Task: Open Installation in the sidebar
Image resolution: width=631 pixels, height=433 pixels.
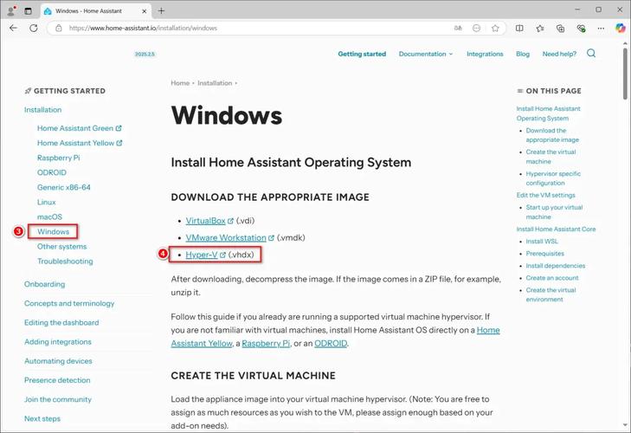Action: click(x=42, y=110)
